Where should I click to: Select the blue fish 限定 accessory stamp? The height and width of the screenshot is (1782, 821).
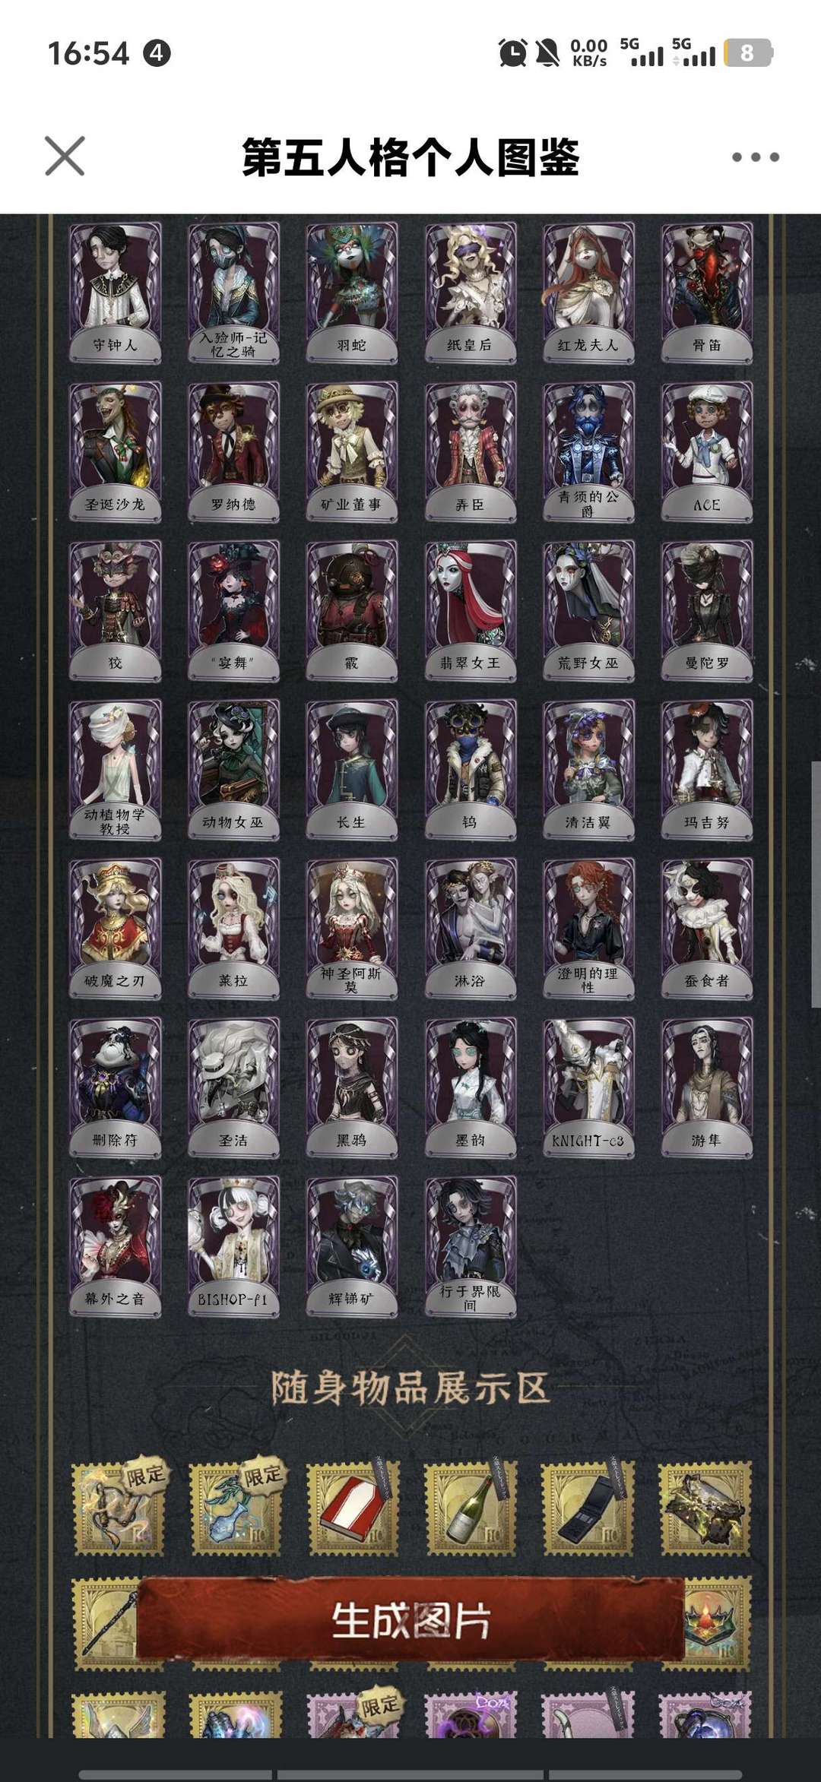[x=234, y=1508]
